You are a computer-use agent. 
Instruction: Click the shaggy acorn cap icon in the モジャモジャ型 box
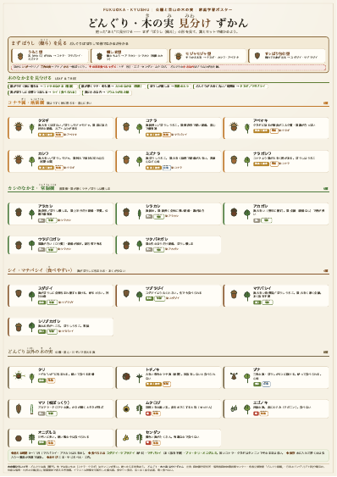(179, 56)
